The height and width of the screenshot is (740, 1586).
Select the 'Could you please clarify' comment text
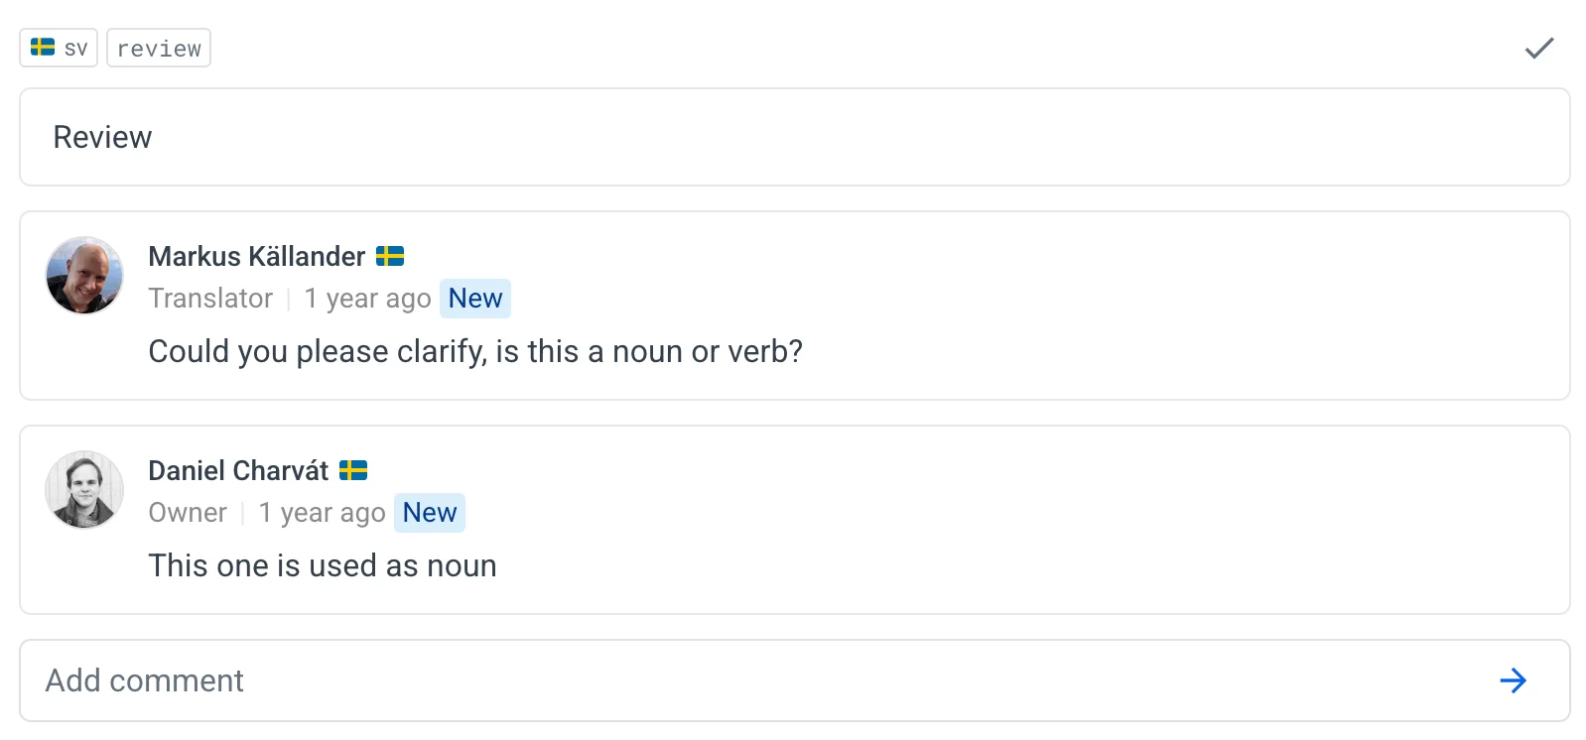[x=475, y=351]
